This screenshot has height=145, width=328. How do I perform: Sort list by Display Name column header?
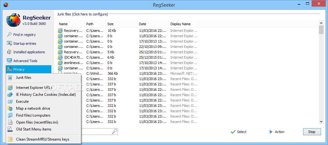coord(184,24)
